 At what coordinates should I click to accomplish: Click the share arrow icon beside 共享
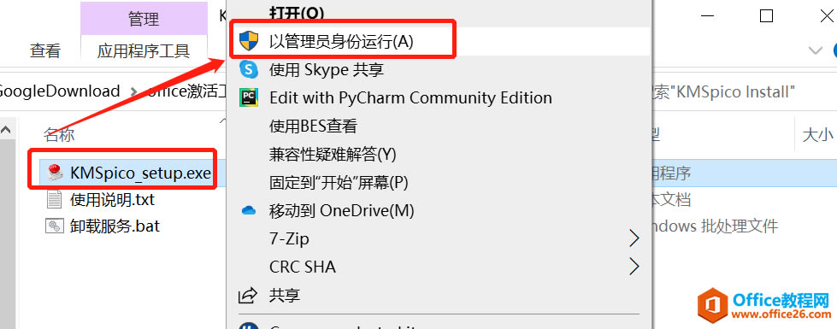tap(248, 295)
